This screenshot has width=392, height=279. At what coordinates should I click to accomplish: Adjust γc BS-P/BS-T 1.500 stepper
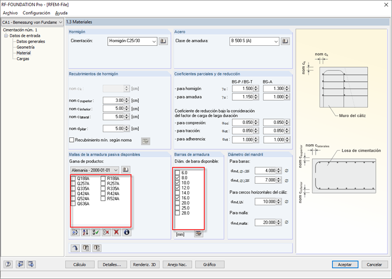point(256,89)
